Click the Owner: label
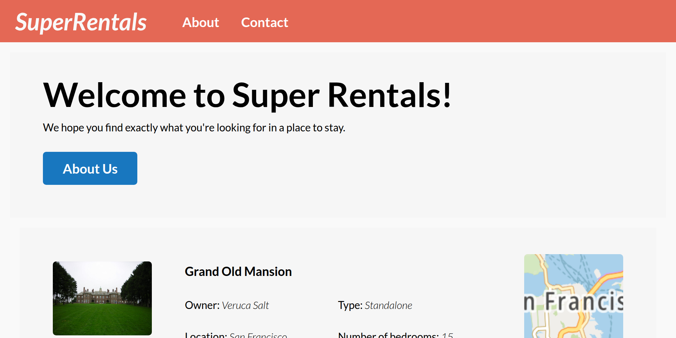 pos(202,305)
